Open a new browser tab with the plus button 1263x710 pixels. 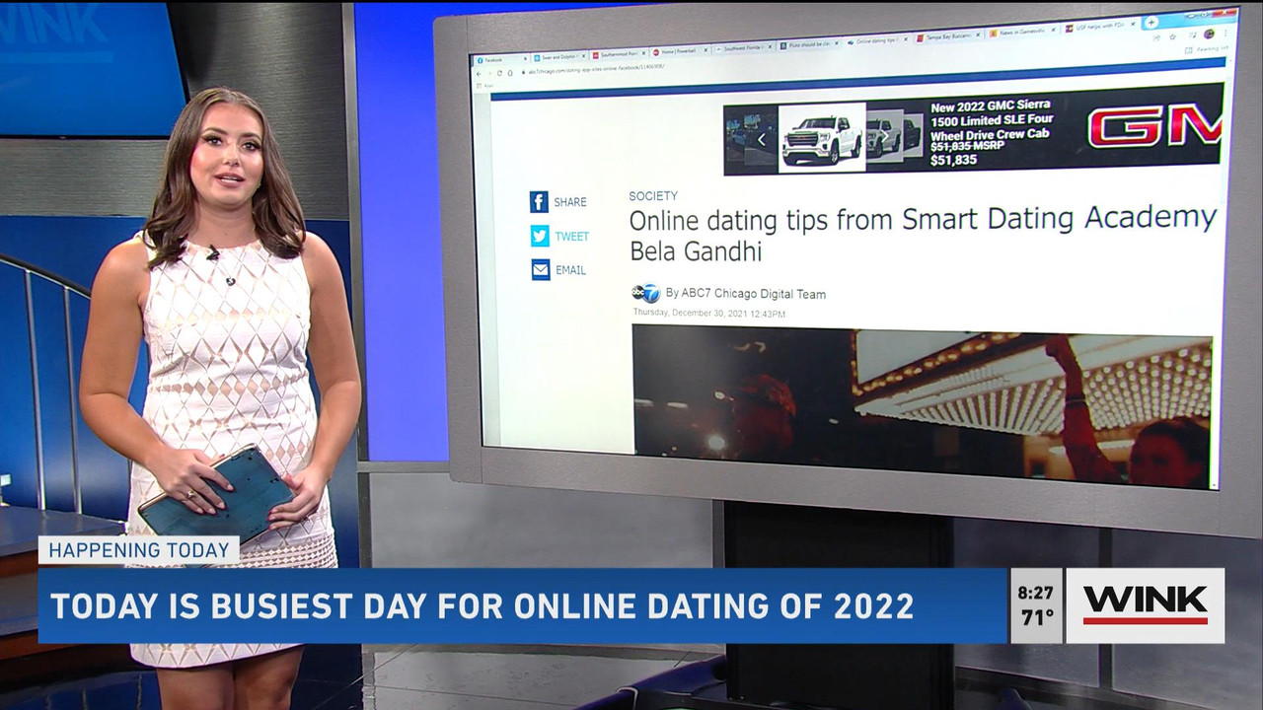point(1151,23)
